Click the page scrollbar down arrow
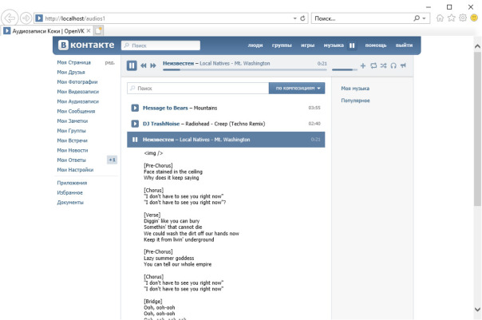The width and height of the screenshot is (482, 320). (477, 310)
